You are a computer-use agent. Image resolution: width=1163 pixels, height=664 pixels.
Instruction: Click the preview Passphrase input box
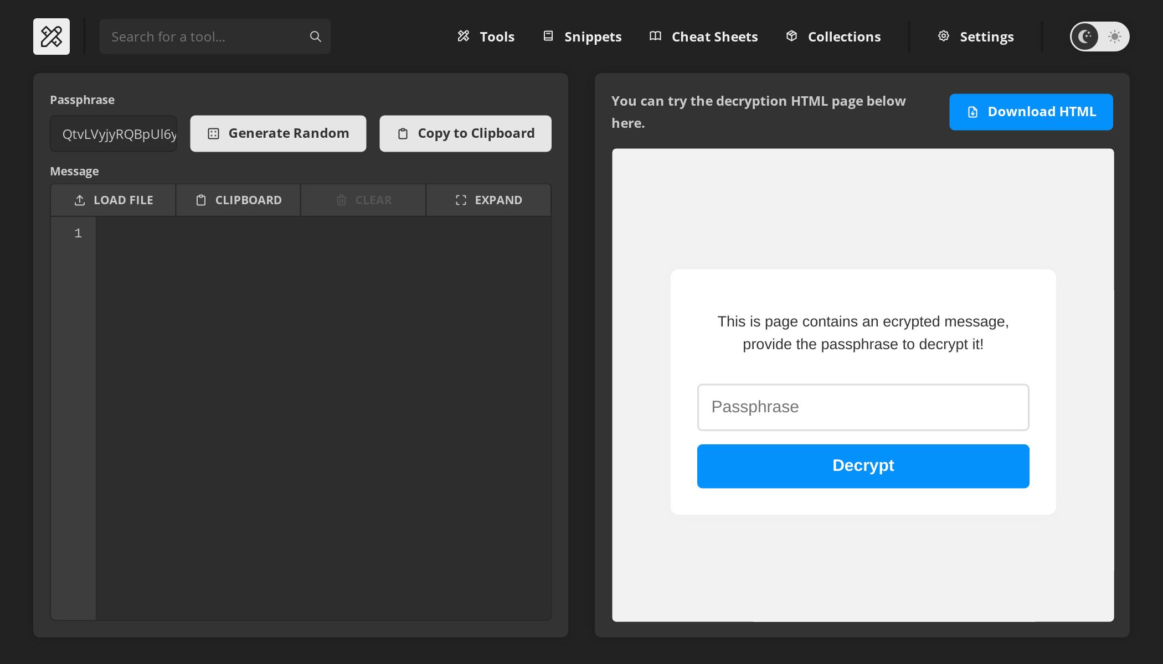coord(863,407)
